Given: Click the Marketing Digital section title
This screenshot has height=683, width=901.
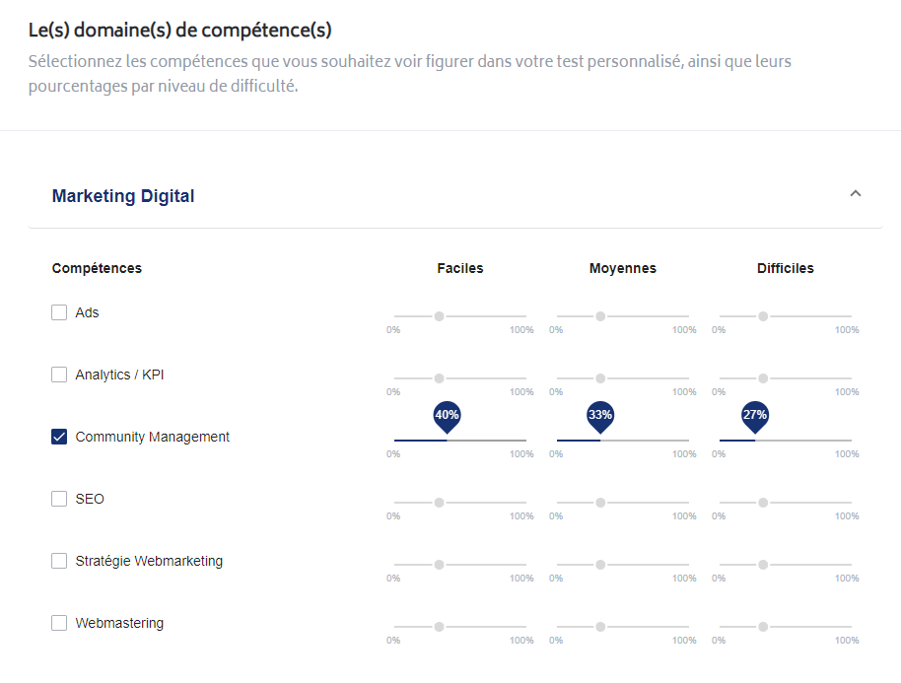Looking at the screenshot, I should tap(123, 196).
